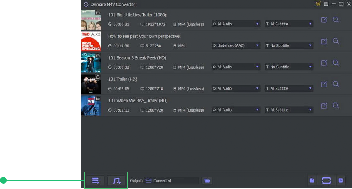Screen dimensions: 352x189
Task: Click resolution '512*288'
Action: pos(153,46)
